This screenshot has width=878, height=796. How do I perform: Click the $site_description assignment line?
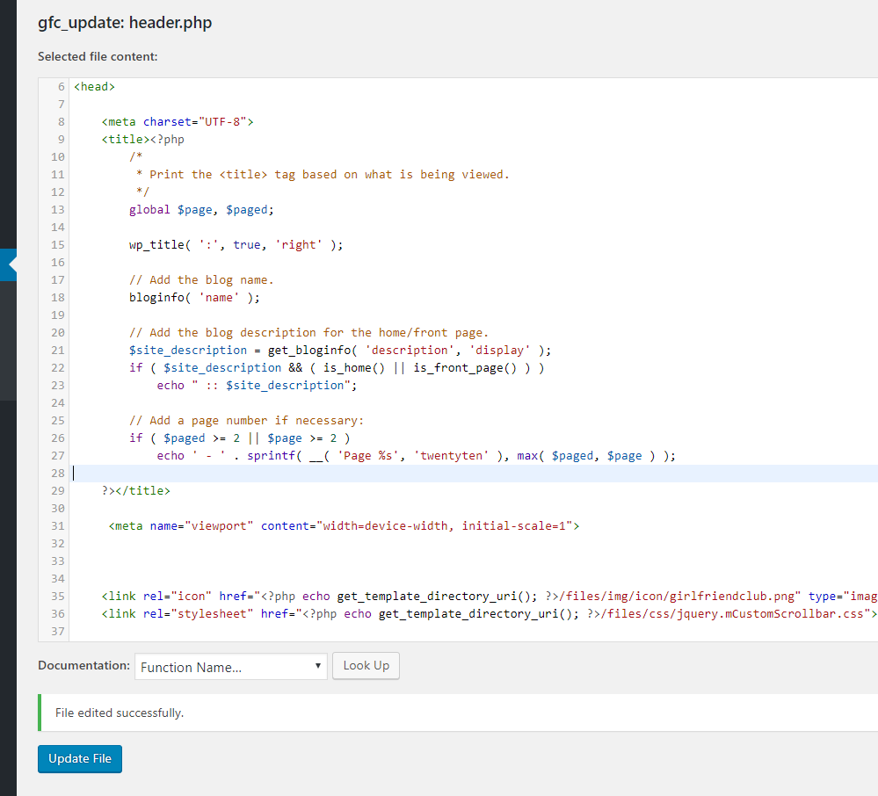340,351
